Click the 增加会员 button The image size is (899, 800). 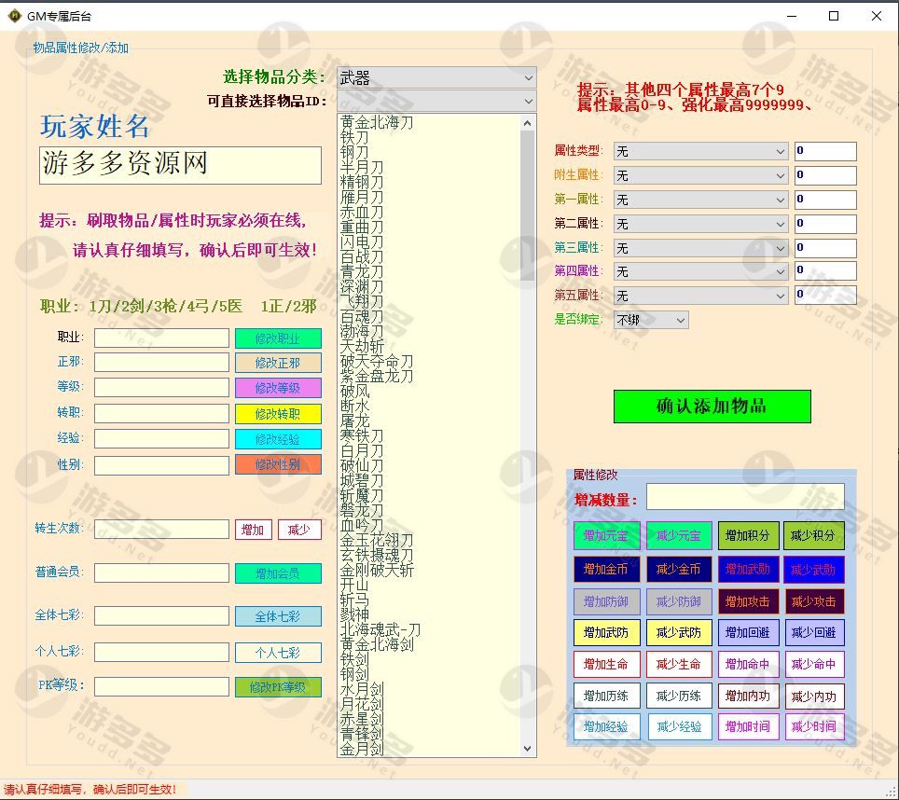(x=278, y=573)
